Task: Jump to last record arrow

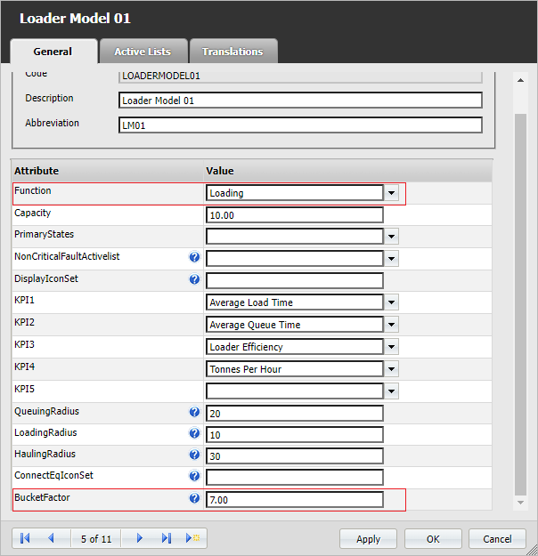Action: tap(167, 538)
